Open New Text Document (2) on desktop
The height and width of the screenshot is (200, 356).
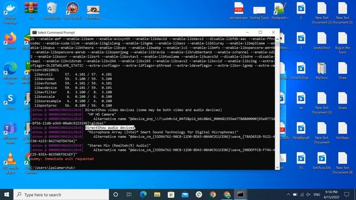[x=322, y=13]
